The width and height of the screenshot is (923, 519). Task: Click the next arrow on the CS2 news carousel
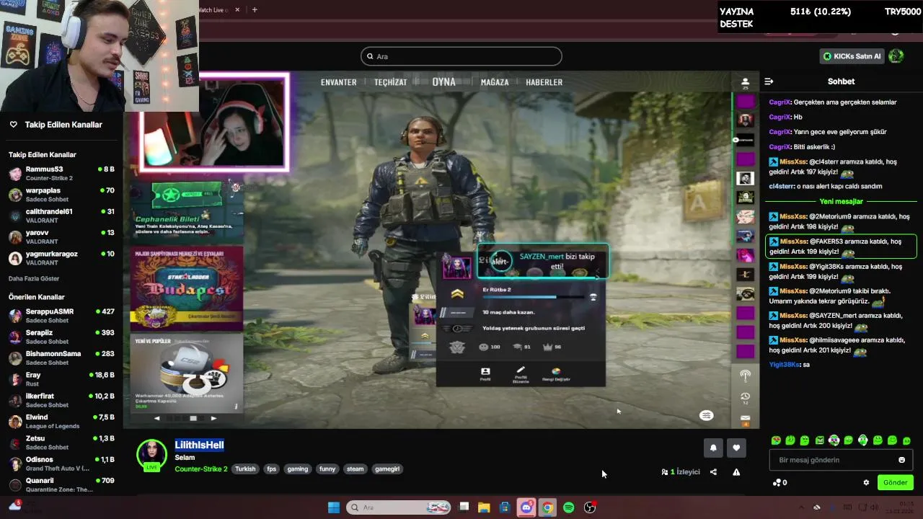[213, 418]
